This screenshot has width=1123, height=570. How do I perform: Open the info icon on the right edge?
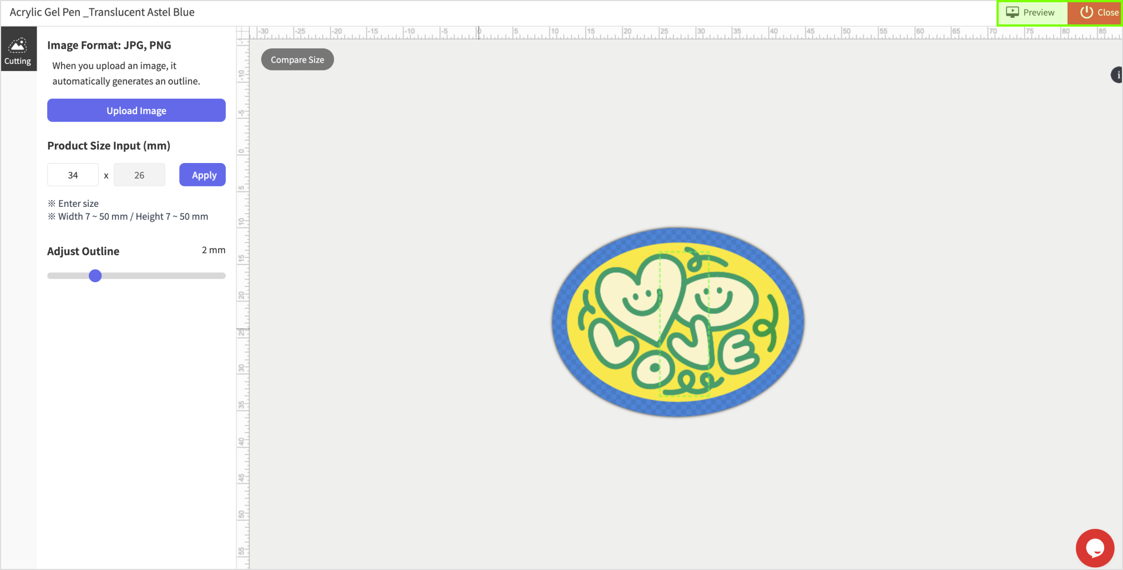1117,75
